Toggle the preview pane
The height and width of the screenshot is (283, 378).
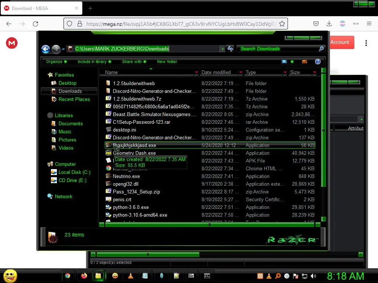coord(305,62)
